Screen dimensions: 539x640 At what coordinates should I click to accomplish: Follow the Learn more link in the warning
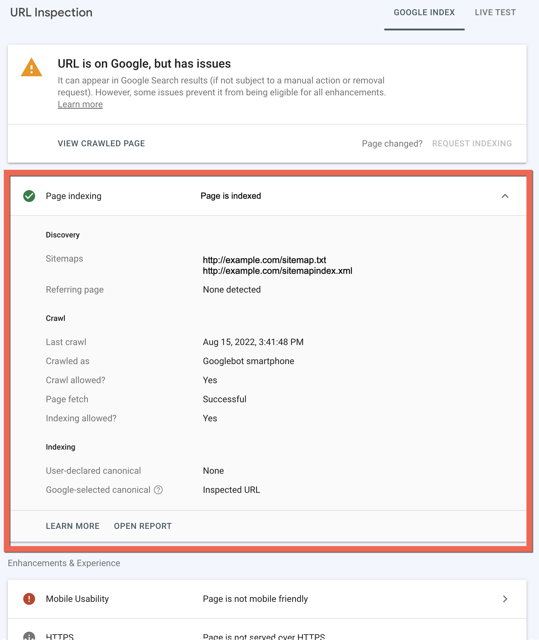tap(80, 104)
